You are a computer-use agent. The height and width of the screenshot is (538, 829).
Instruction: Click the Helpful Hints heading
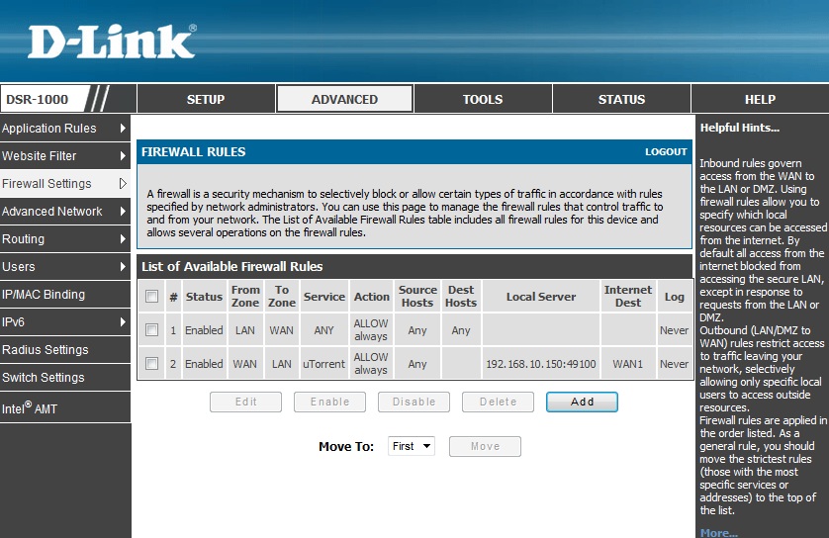click(740, 128)
